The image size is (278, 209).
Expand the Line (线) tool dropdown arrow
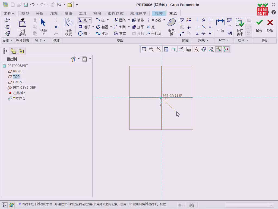[x=90, y=20]
